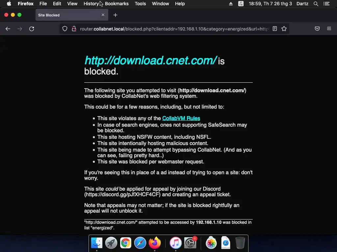The image size is (337, 252).
Task: Launch Google Chrome from the Dock
Action: pyautogui.click(x=125, y=243)
